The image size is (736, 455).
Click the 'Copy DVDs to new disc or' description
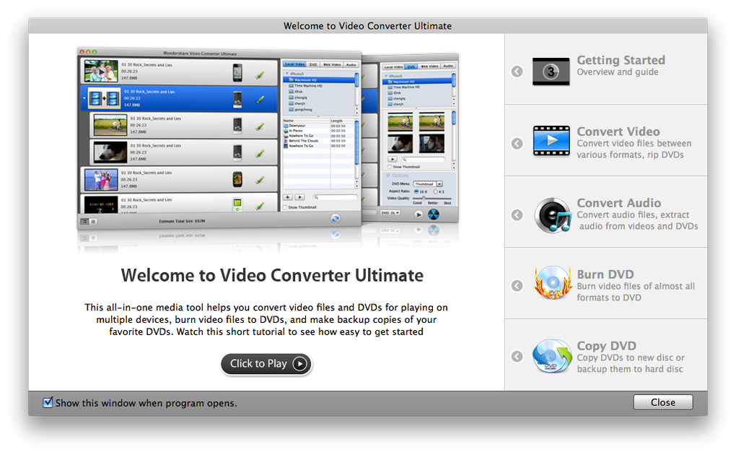(x=631, y=357)
